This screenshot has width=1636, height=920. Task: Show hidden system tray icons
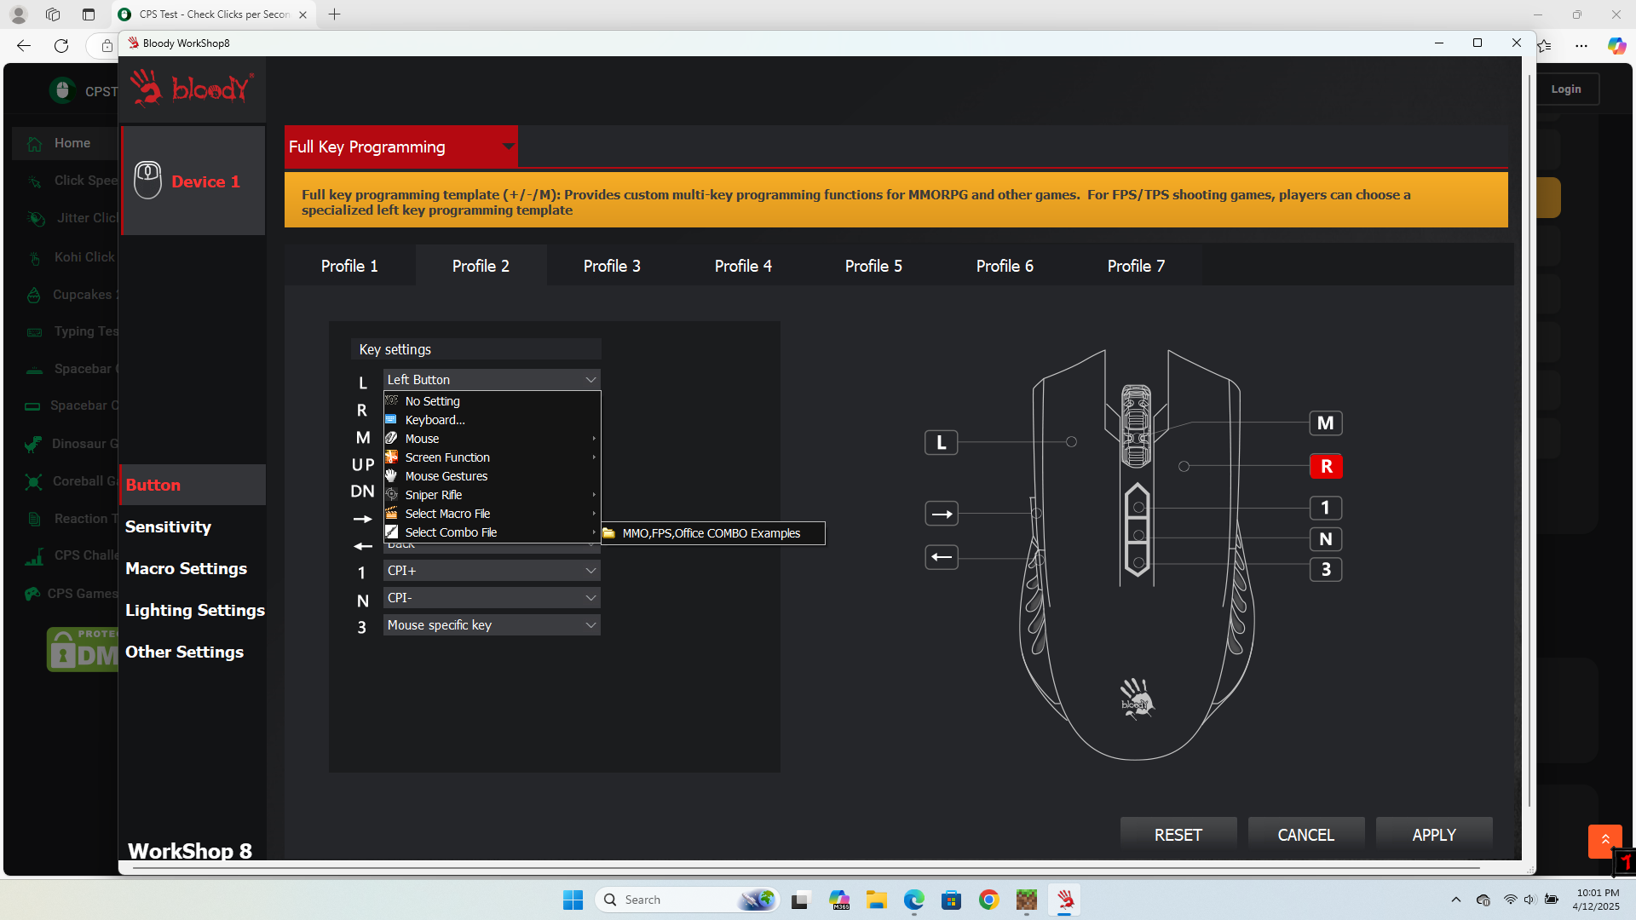(x=1455, y=900)
